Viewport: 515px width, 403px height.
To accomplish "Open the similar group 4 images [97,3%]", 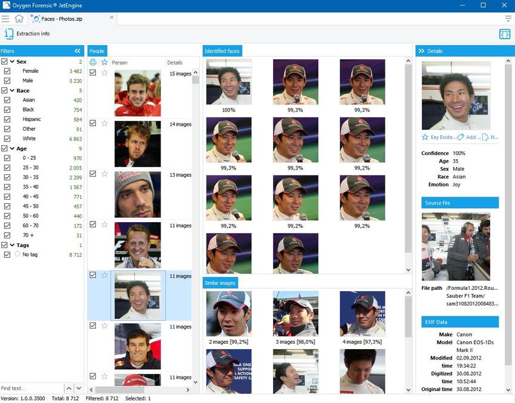I will (362, 314).
